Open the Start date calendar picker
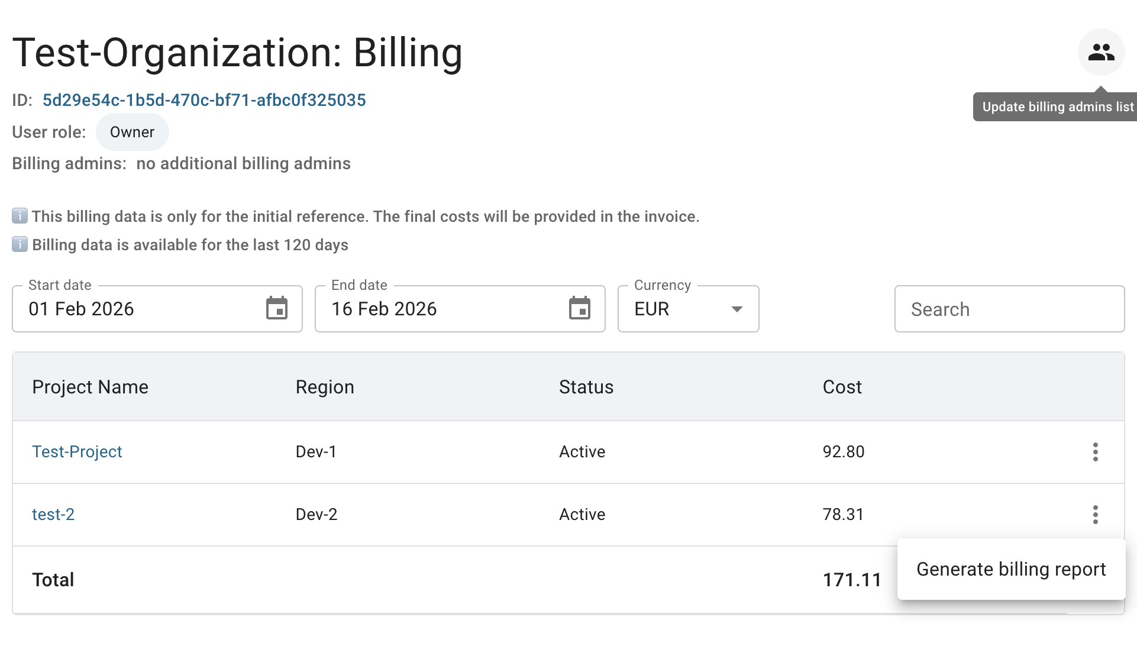Image resolution: width=1137 pixels, height=646 pixels. coord(276,308)
